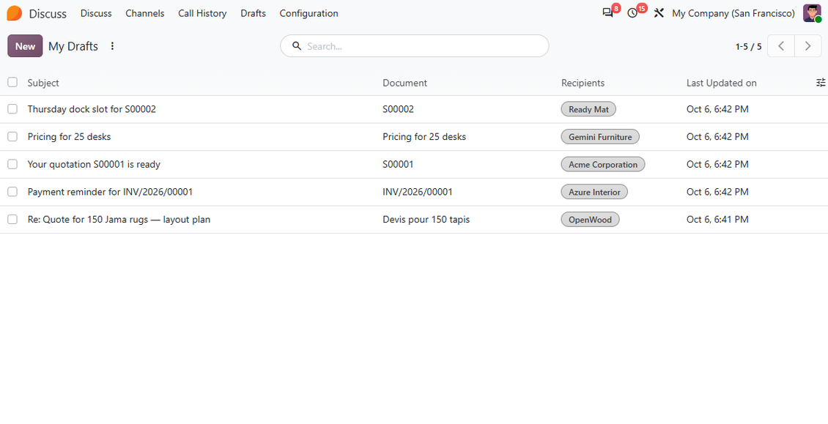
Task: Focus the Search input field
Action: [415, 46]
